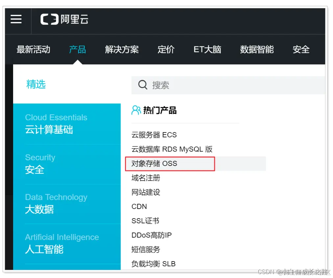The height and width of the screenshot is (278, 333).
Task: Switch to the 产品 tab
Action: pos(78,50)
